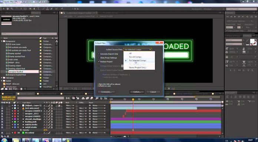Click white fill color swatch in Character panel
This screenshot has width=258, height=142.
coord(252,41)
